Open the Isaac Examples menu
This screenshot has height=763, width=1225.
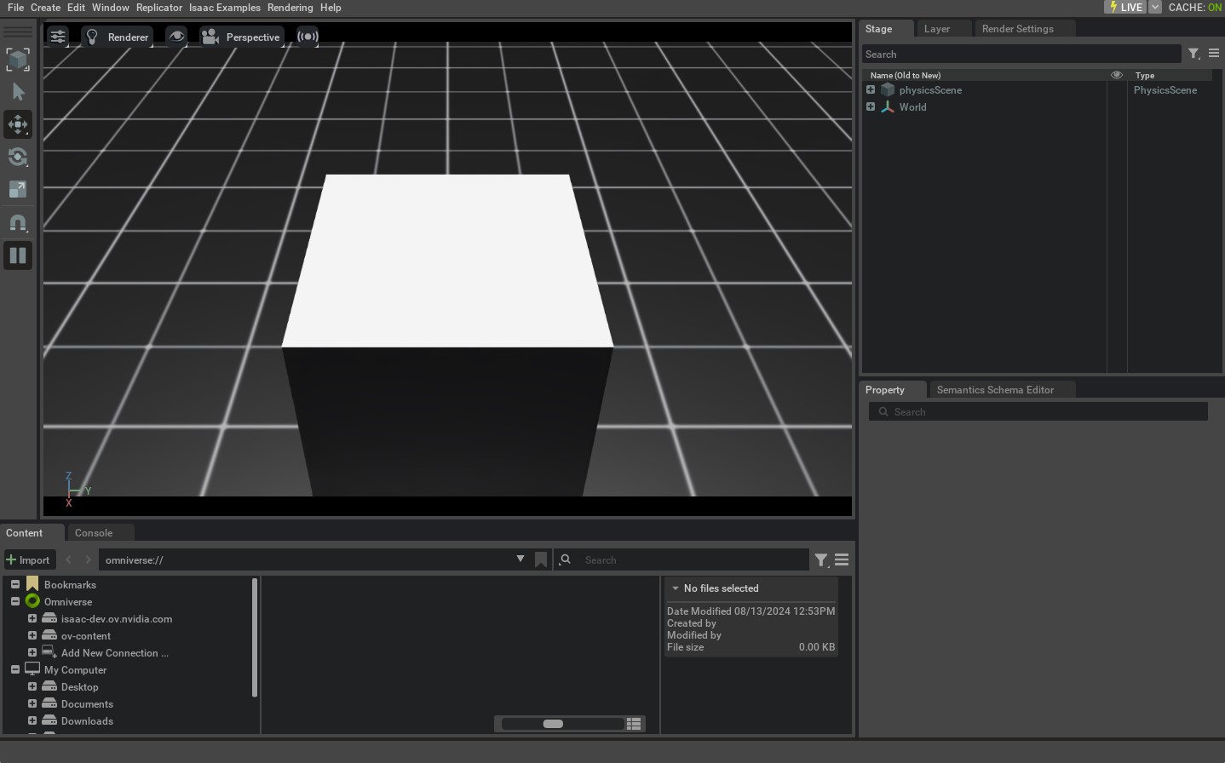pyautogui.click(x=225, y=8)
